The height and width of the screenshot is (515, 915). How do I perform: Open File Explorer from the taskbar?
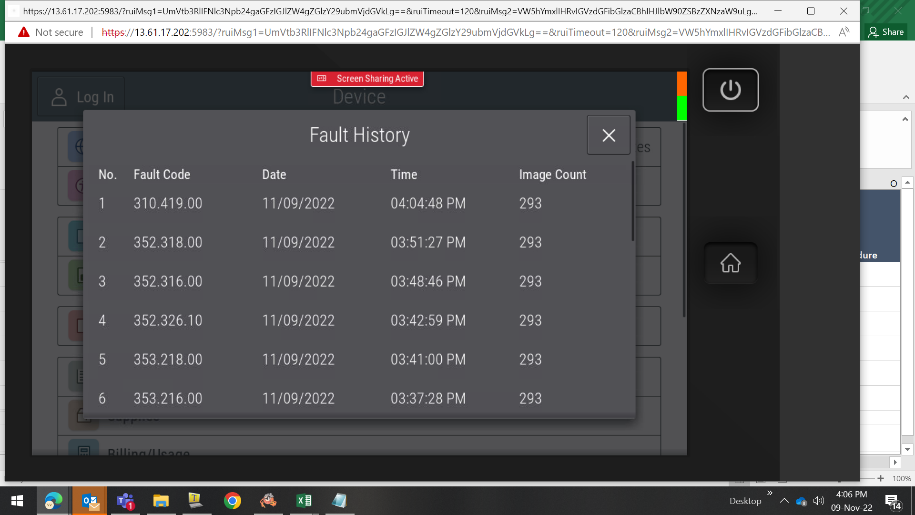click(x=161, y=501)
